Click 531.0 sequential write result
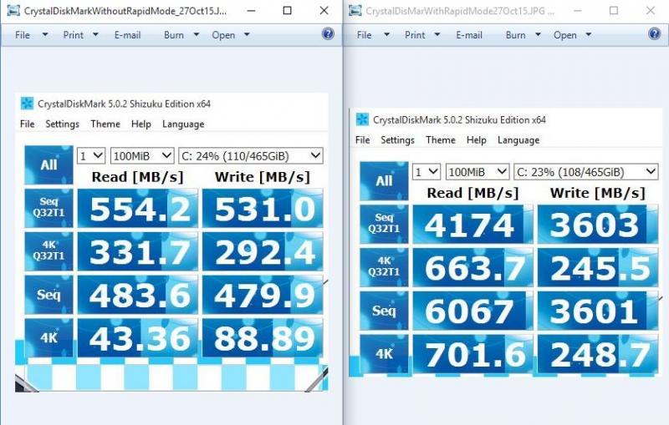Image resolution: width=669 pixels, height=425 pixels. pyautogui.click(x=263, y=209)
